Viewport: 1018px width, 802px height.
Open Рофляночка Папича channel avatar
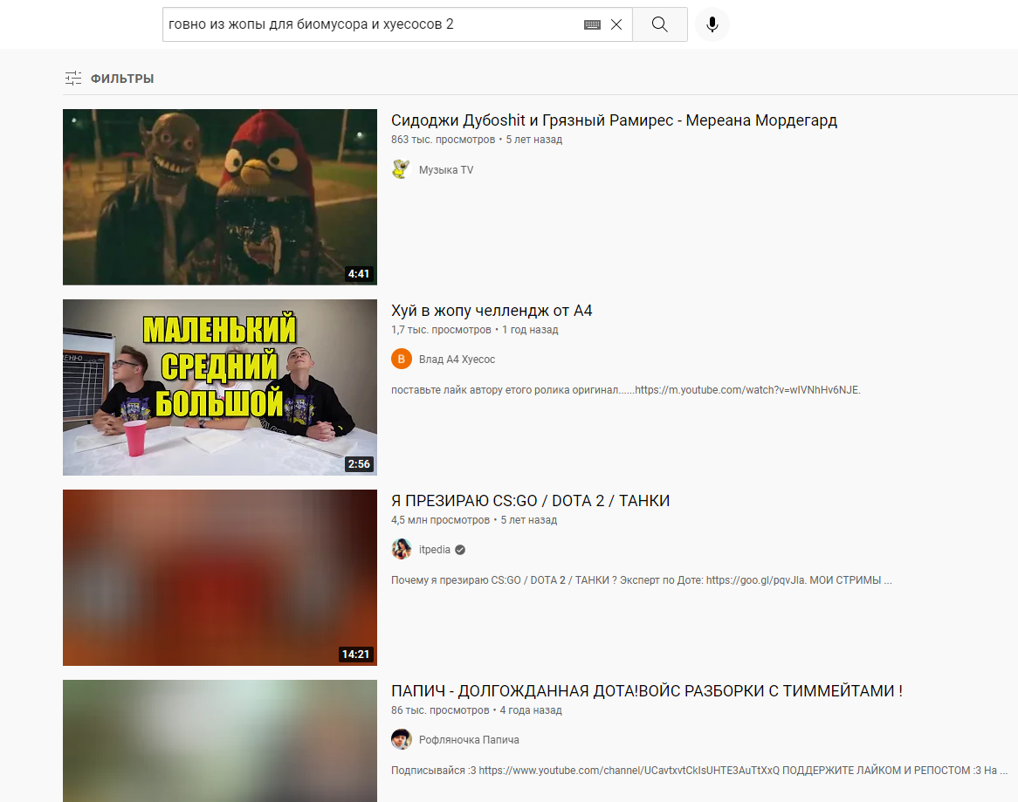tap(402, 739)
